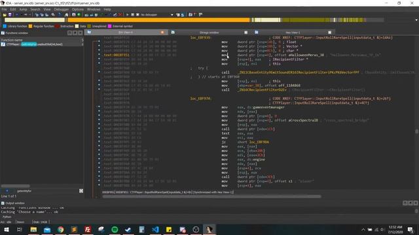Click the aCrossSpectralB operand
Screen dimensions: 419x235
[x=303, y=120]
